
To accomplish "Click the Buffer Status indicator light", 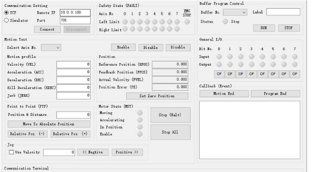I will pos(225,22).
